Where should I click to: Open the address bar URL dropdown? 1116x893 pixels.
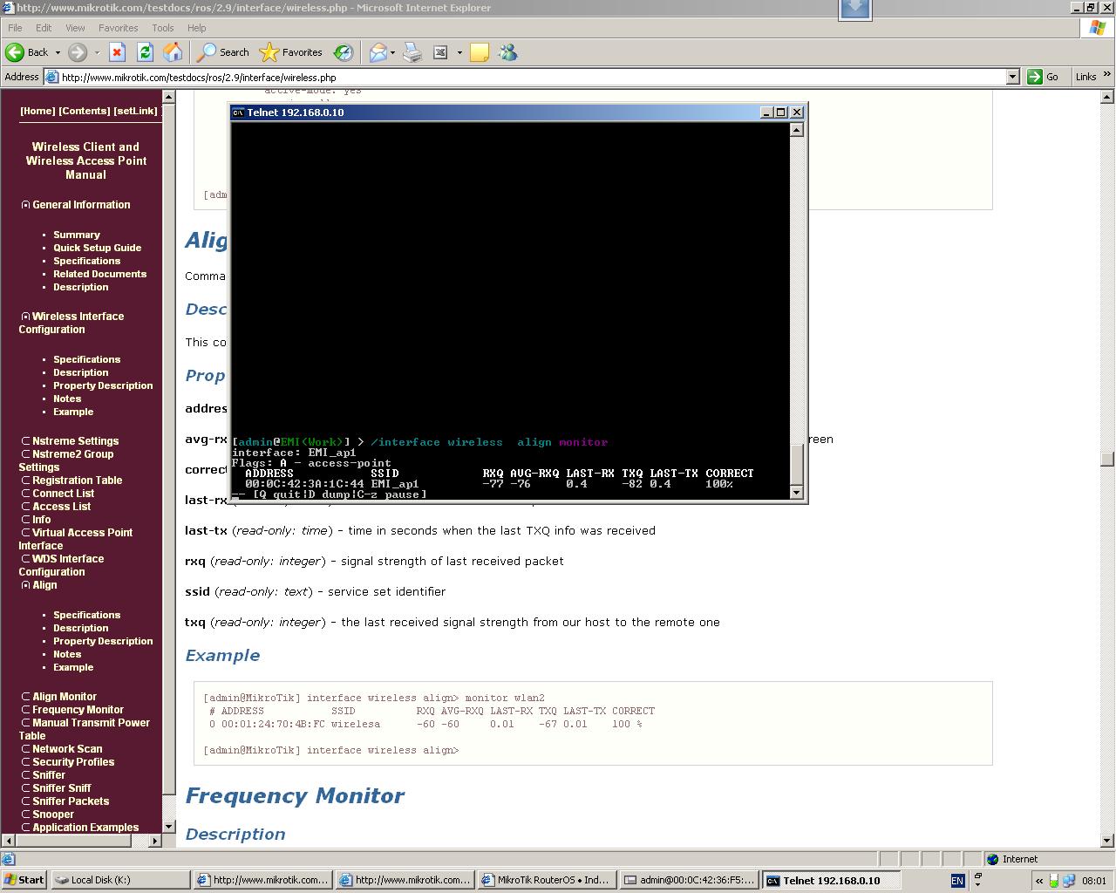point(1012,77)
